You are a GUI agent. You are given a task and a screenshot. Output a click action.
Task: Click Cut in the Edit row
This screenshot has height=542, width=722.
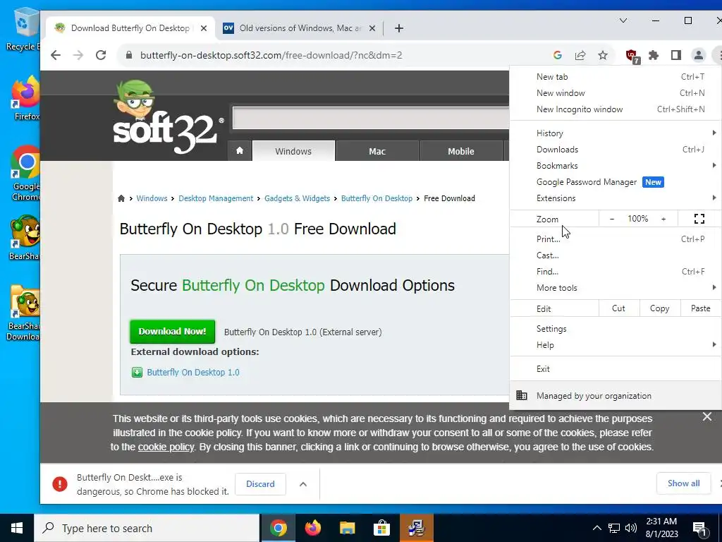click(x=619, y=308)
